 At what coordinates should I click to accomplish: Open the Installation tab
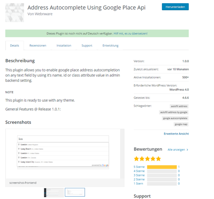[64, 45]
